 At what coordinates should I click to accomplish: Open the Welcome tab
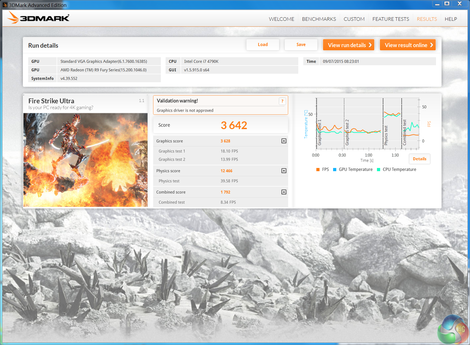pyautogui.click(x=282, y=19)
